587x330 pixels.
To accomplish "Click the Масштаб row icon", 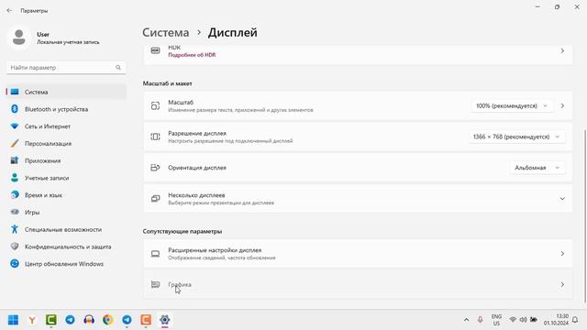I will pyautogui.click(x=155, y=106).
